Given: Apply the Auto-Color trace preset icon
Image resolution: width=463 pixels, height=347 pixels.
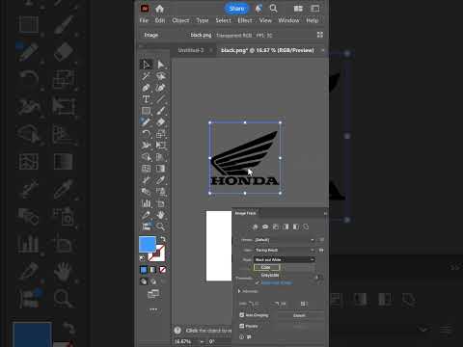Looking at the screenshot, I should pos(255,227).
